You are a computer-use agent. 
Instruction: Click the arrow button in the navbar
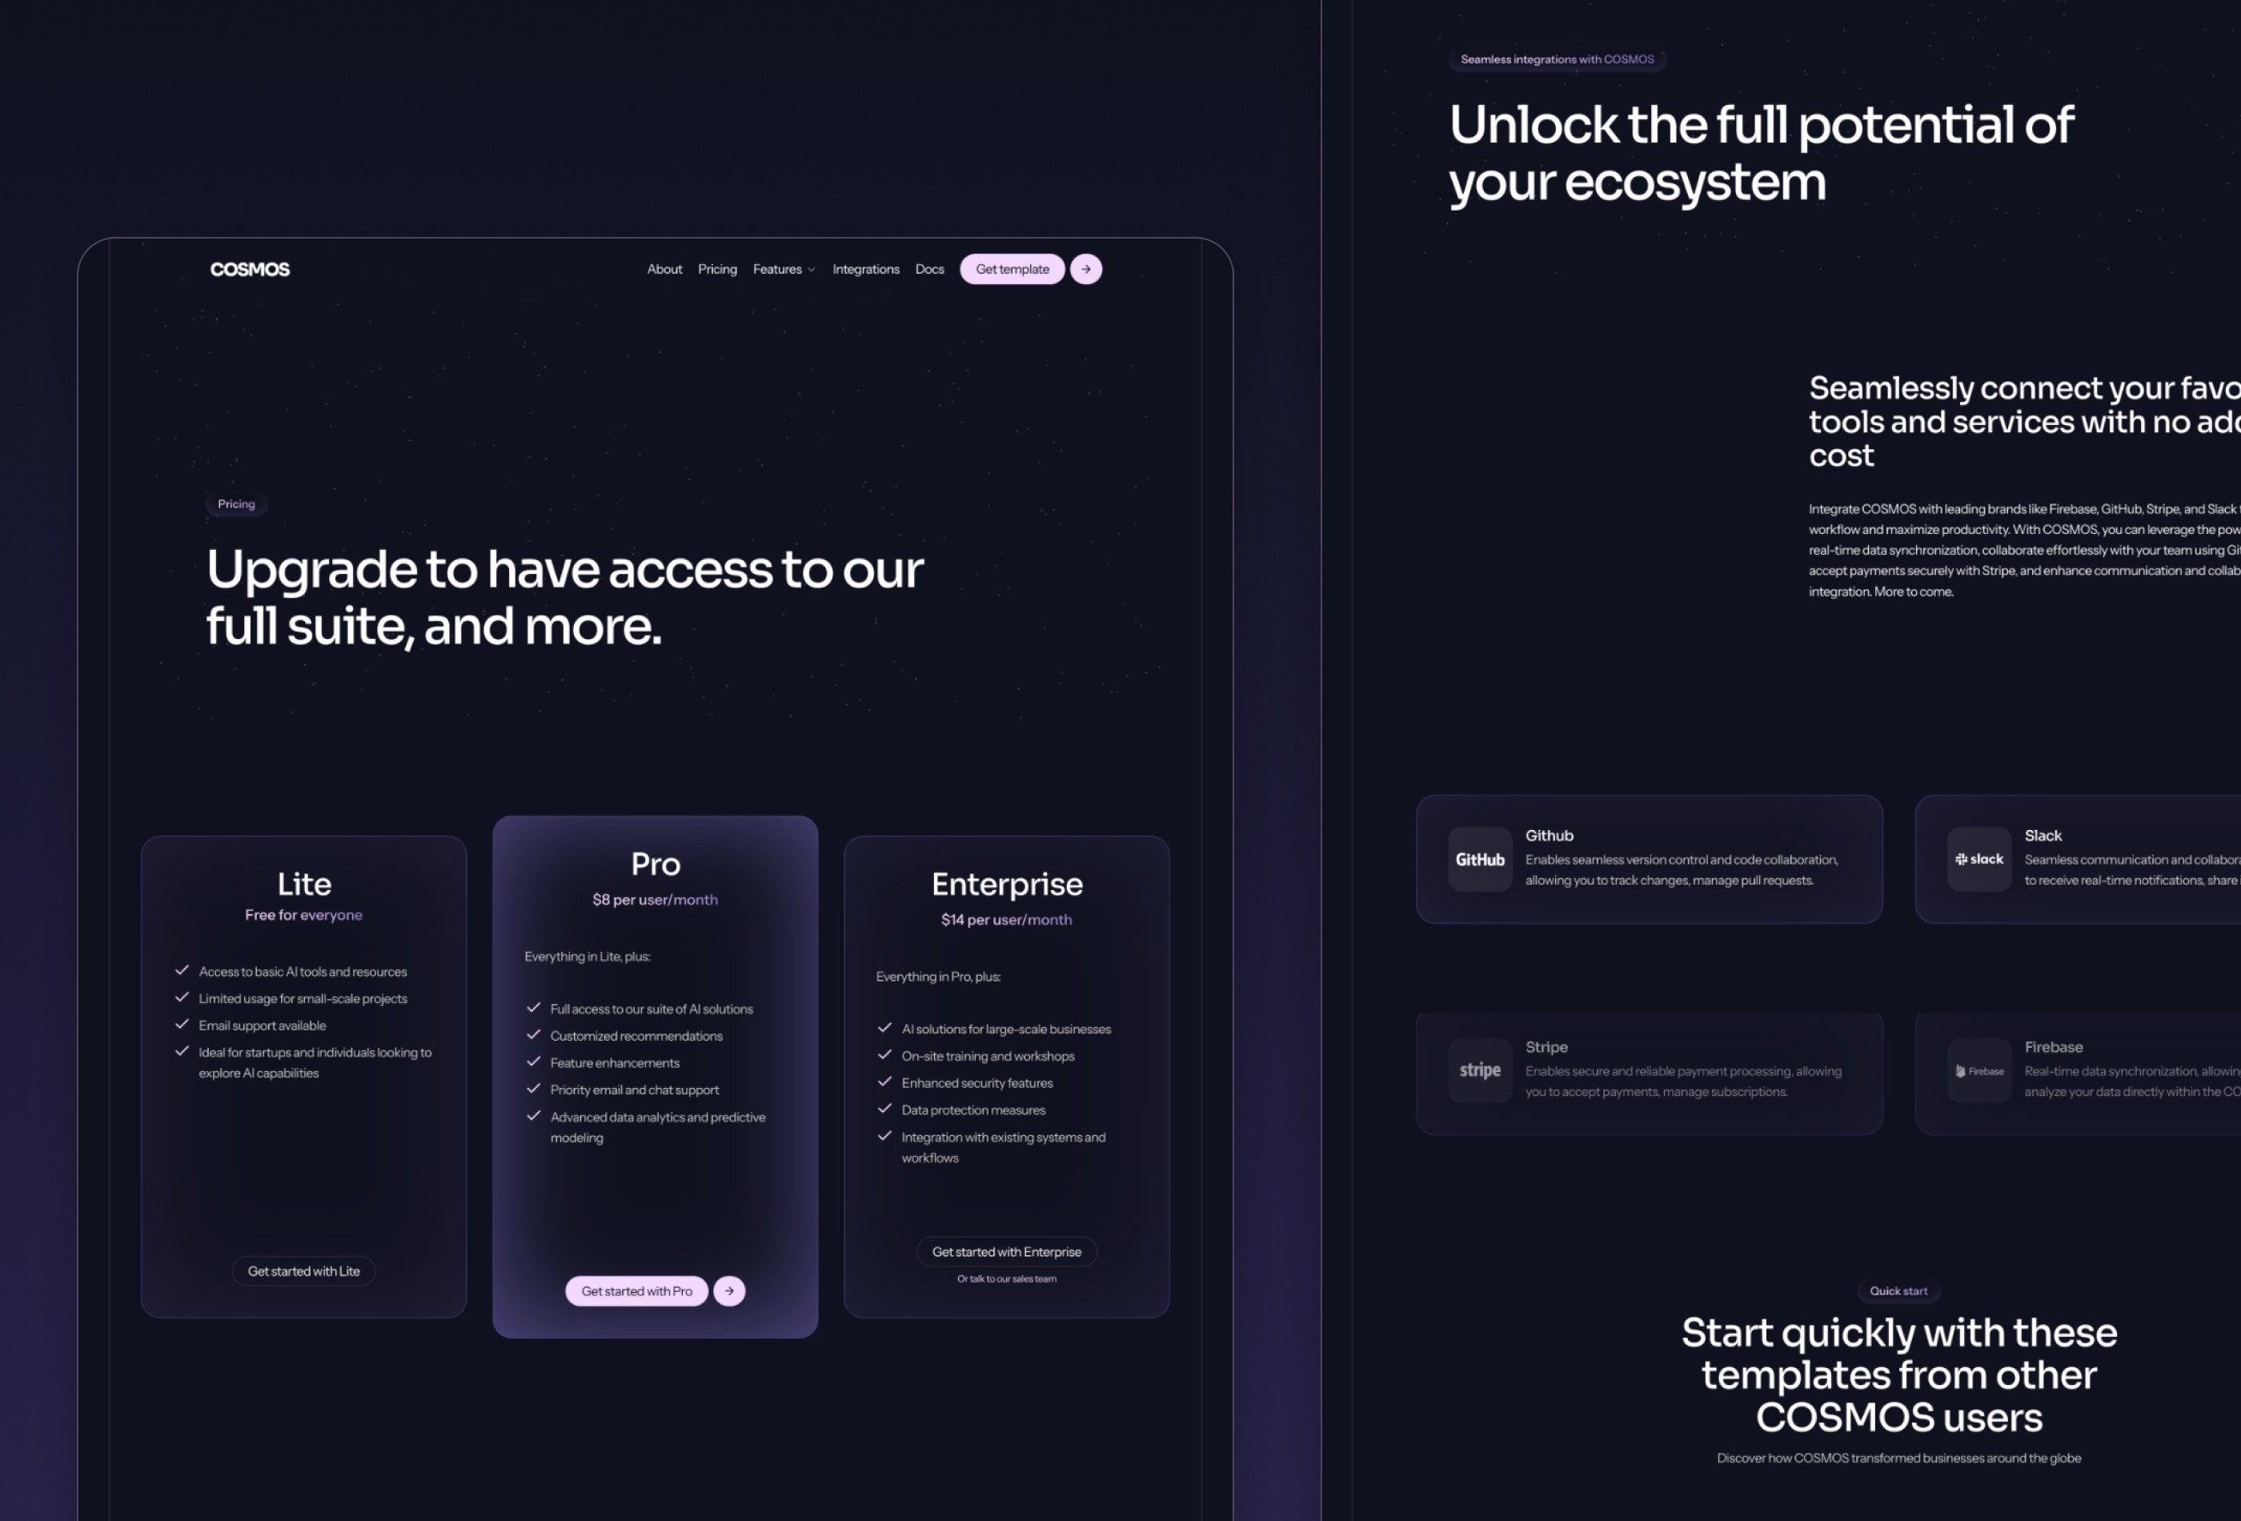pyautogui.click(x=1086, y=268)
